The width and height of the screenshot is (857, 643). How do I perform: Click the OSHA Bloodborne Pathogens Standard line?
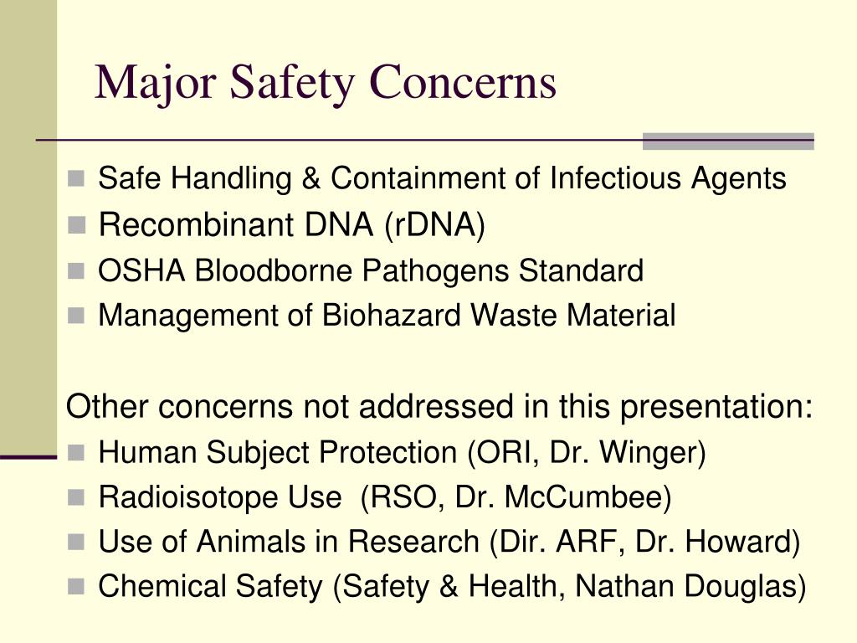pos(371,271)
